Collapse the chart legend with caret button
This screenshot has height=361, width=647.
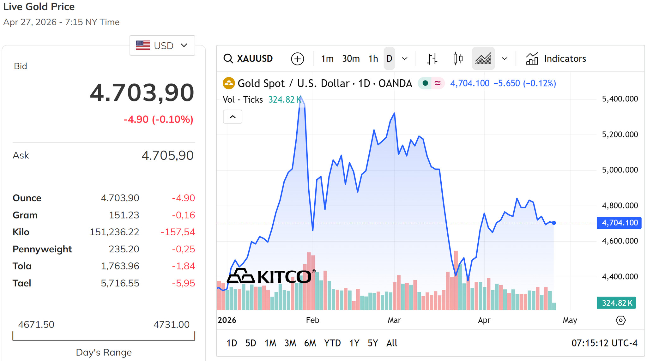click(x=233, y=117)
